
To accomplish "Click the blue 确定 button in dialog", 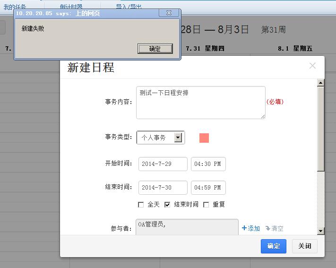I will point(273,246).
